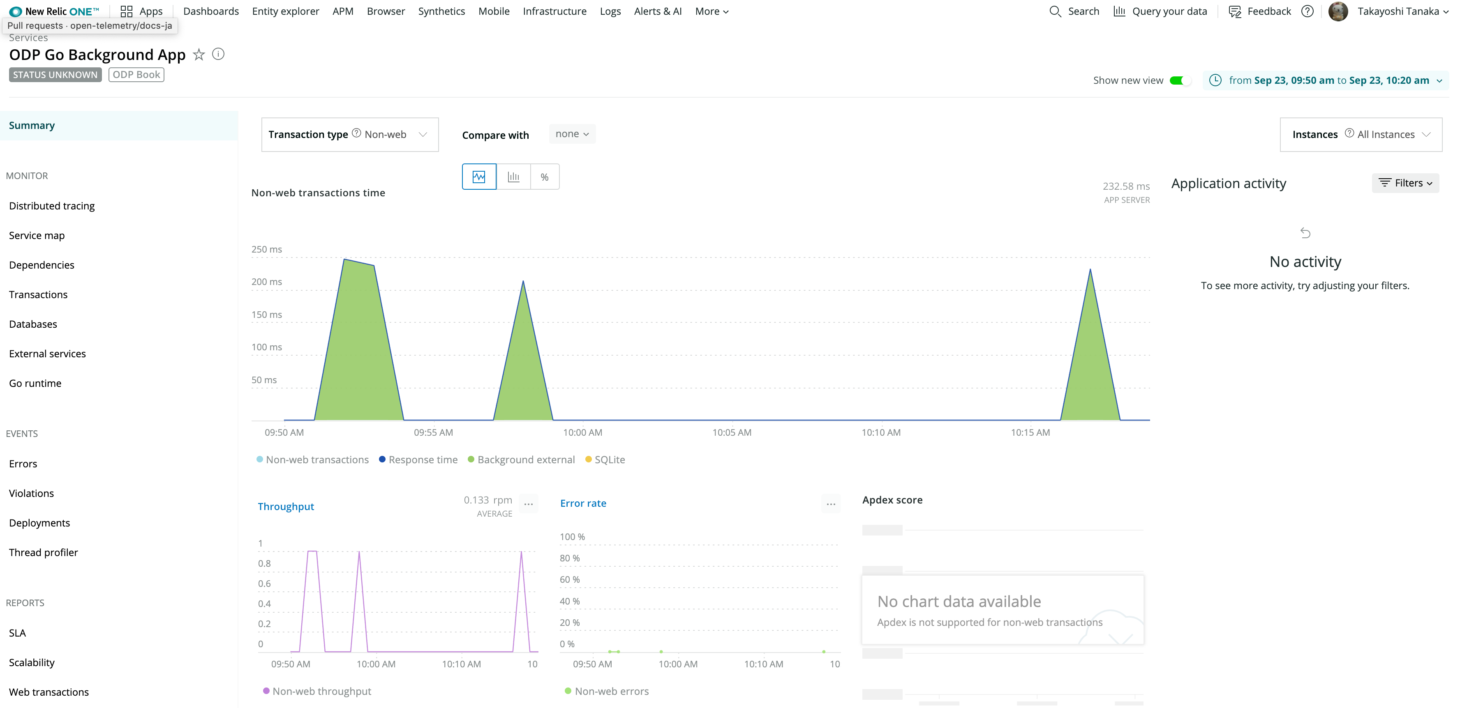
Task: Toggle Response time legend item
Action: [x=418, y=460]
